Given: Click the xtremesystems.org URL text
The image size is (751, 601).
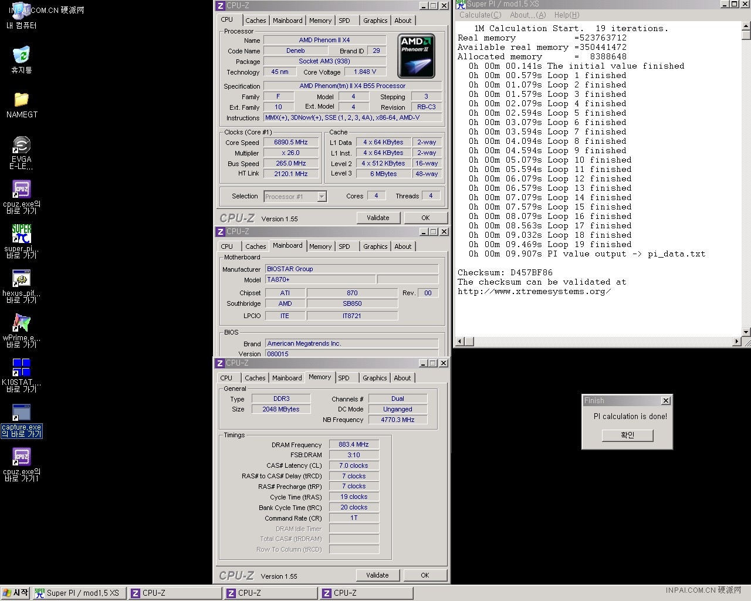Looking at the screenshot, I should coord(534,292).
